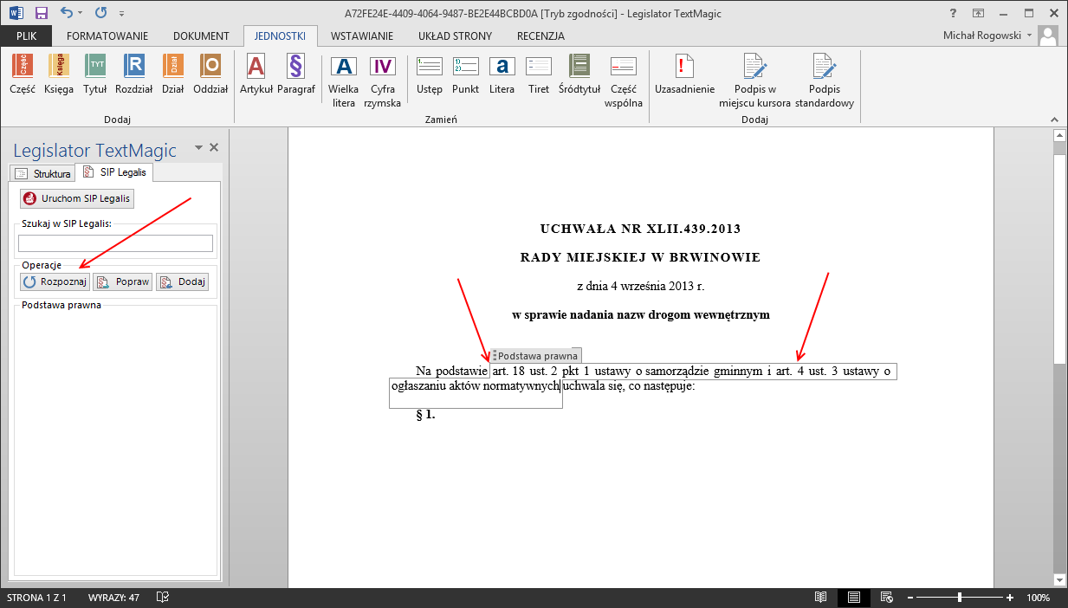The height and width of the screenshot is (608, 1068).
Task: Switch to Print Layout view
Action: click(854, 598)
